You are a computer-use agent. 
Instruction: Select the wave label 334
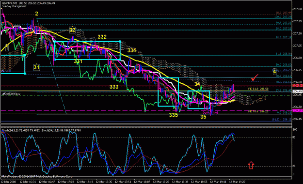[x=132, y=50]
